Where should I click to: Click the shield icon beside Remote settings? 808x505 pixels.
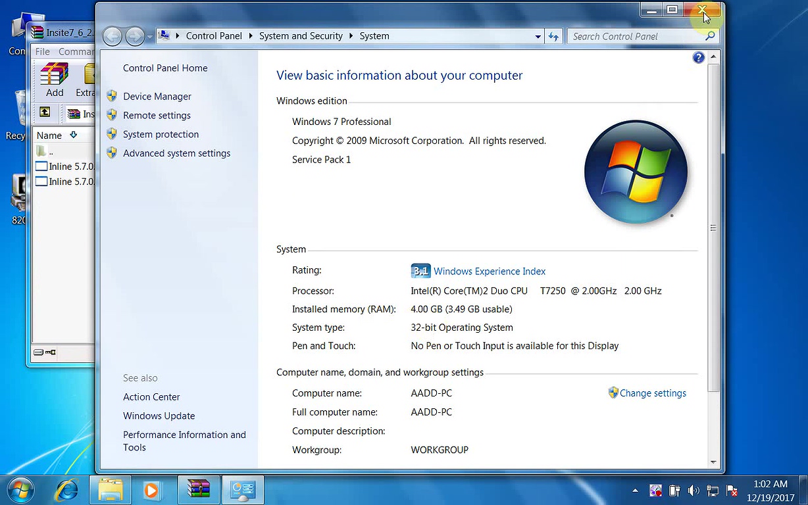(112, 115)
